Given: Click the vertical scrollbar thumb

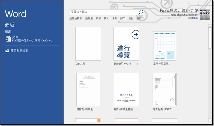Looking at the screenshot, I should click(210, 38).
